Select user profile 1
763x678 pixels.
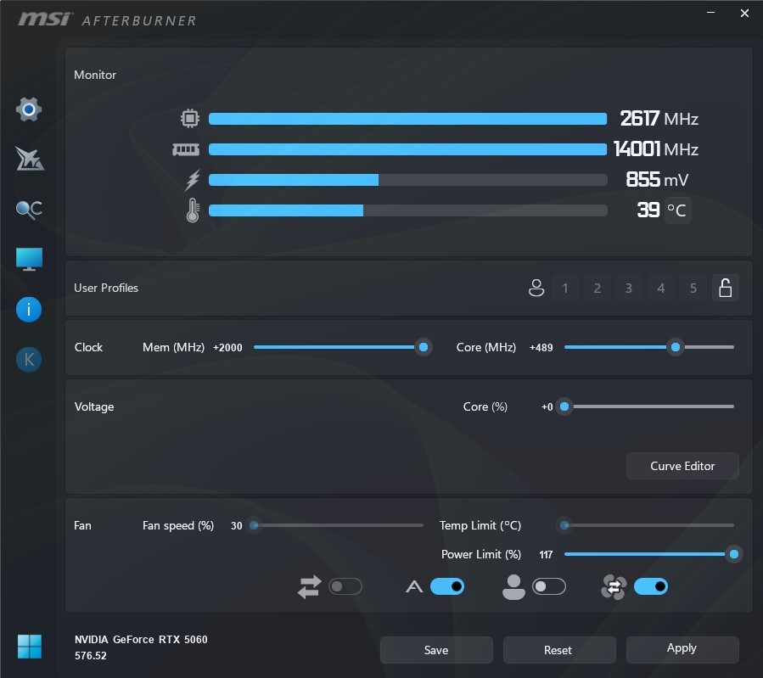click(x=565, y=288)
